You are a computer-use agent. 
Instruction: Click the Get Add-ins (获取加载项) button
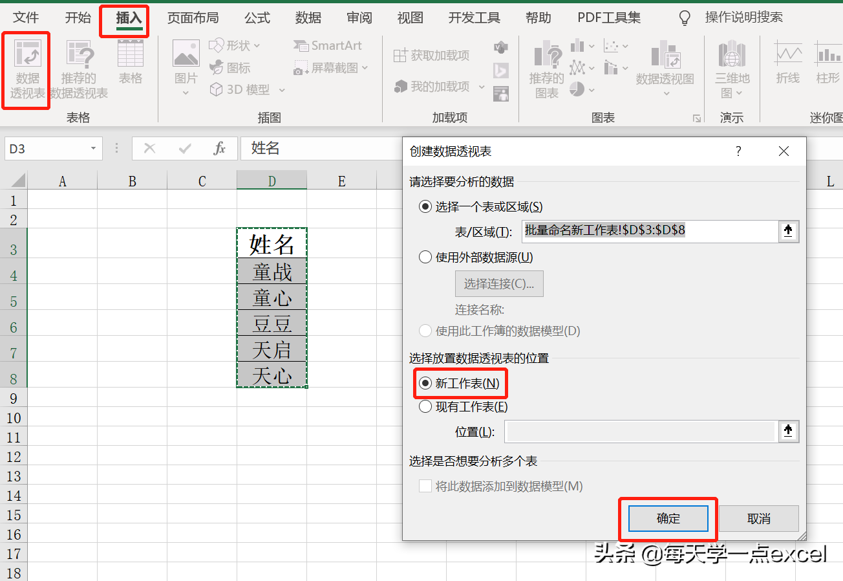tap(431, 56)
